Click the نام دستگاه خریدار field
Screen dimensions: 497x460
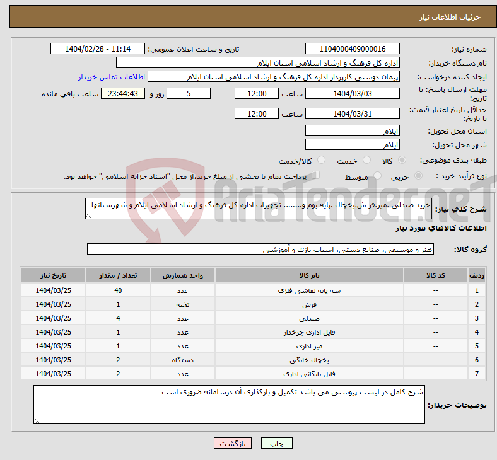[x=258, y=63]
